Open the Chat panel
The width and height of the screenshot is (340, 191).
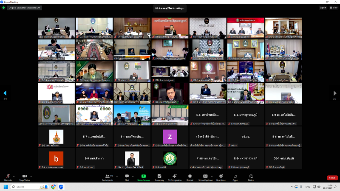127,177
